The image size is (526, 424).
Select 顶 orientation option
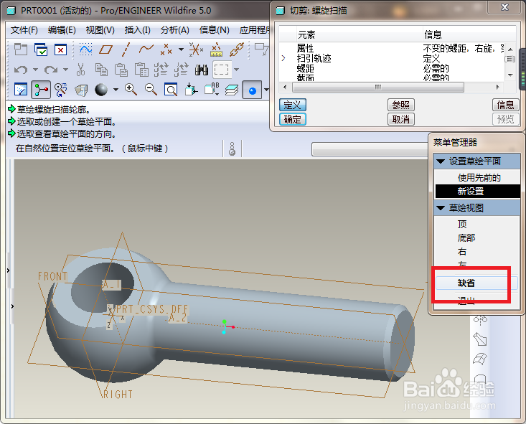462,224
